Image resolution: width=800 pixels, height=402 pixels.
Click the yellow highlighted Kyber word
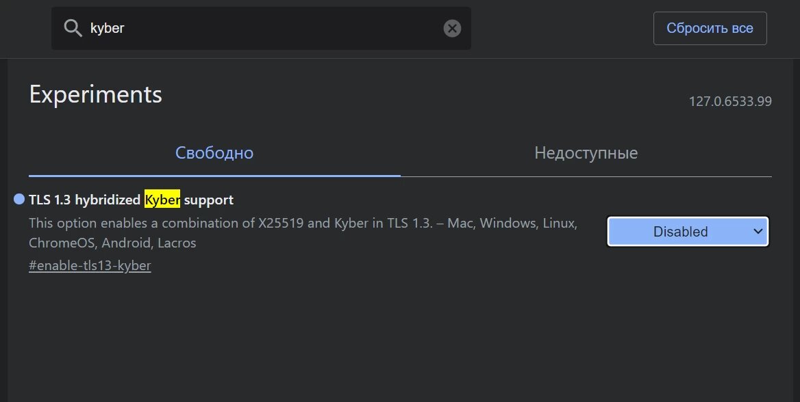click(x=162, y=199)
